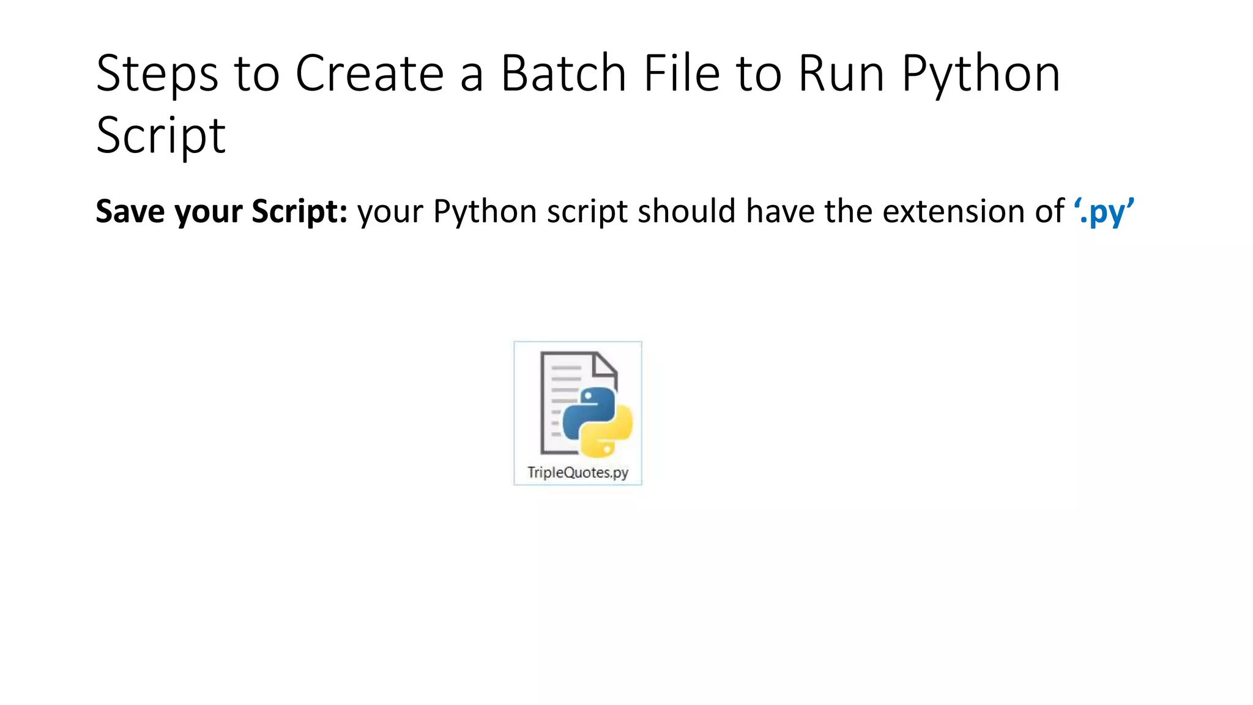Screen dimensions: 1253x705
Task: Click 'Python' in the body sentence
Action: pyautogui.click(x=485, y=212)
